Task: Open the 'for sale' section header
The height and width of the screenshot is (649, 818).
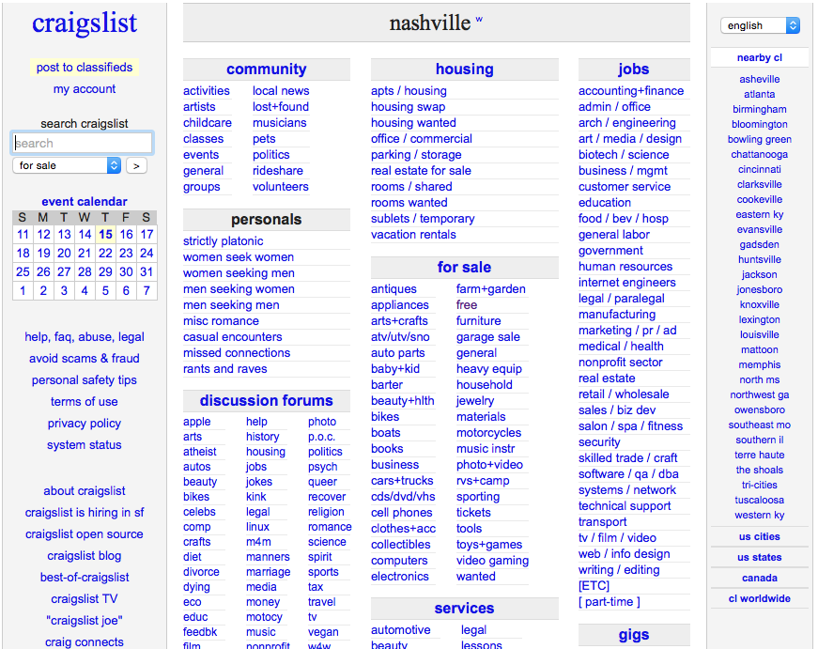Action: (464, 267)
